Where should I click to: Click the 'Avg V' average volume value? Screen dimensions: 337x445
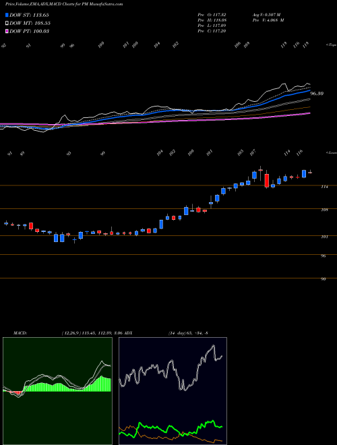[x=266, y=14]
